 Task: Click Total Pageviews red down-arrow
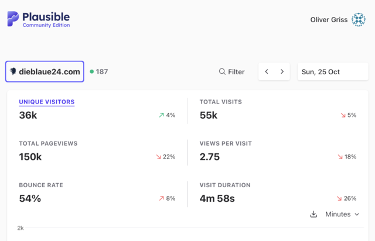(159, 157)
